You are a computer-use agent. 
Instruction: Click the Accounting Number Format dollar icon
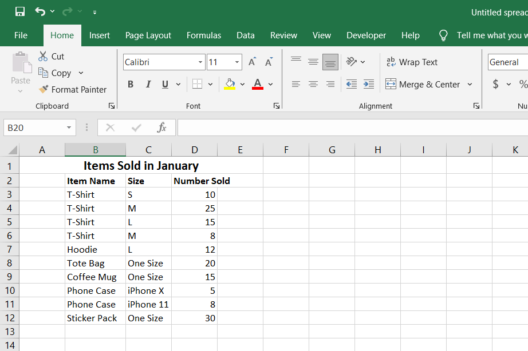pos(495,84)
